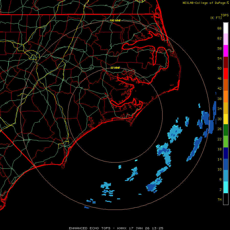Image resolution: width=230 pixels, height=230 pixels.
Task: Click the yellow 34 kft legend swatch
Action: [x=226, y=119]
